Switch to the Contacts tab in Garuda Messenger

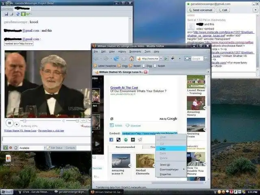[x=7, y=9]
